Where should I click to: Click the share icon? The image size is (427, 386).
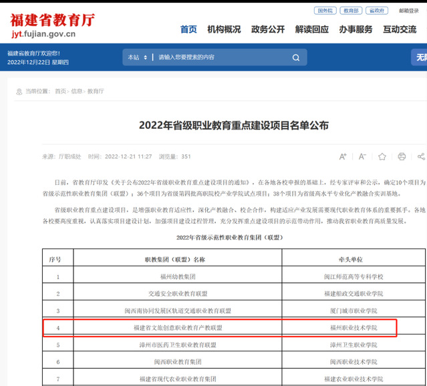[x=421, y=156]
